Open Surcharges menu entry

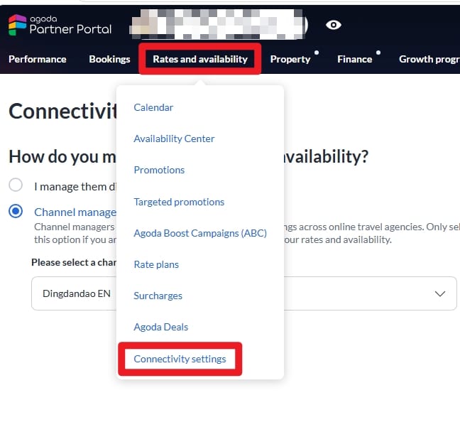(158, 296)
